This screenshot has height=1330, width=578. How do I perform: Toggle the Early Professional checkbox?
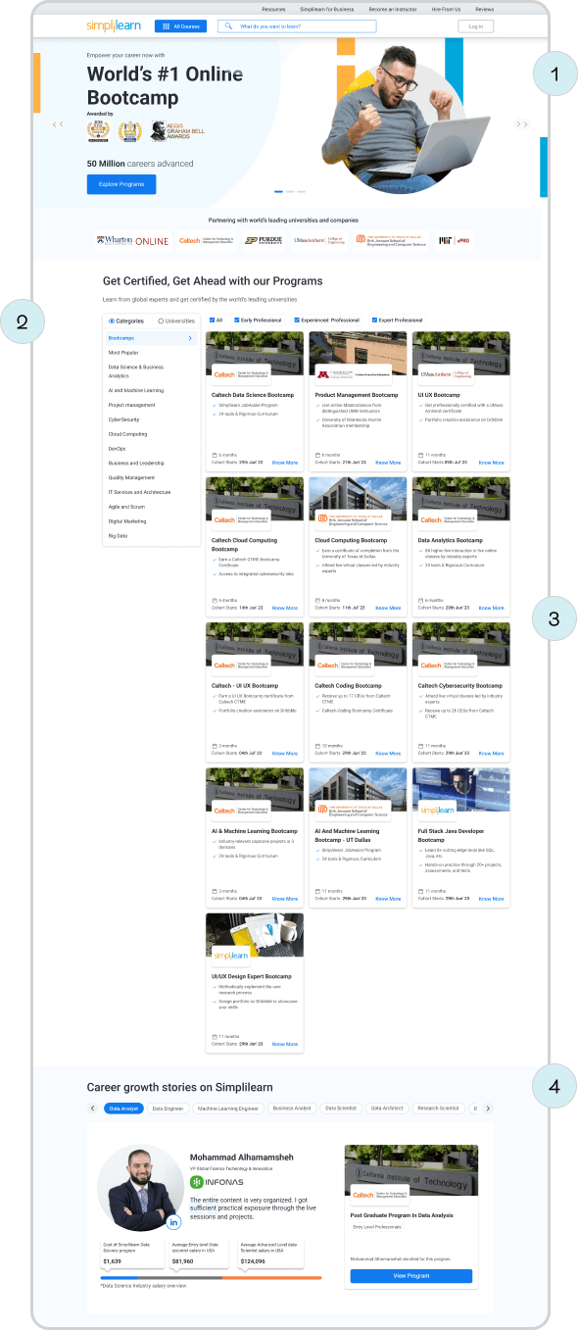[x=236, y=320]
